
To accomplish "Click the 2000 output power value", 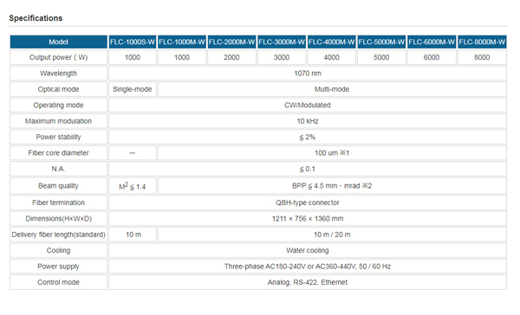I will 231,57.
